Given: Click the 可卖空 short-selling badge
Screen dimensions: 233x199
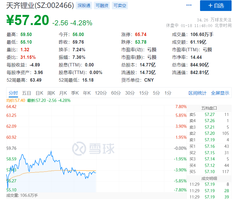Looking at the screenshot, I should (x=119, y=5).
